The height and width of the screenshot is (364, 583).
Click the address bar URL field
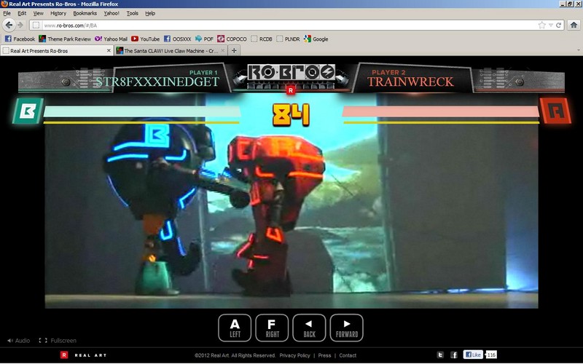pyautogui.click(x=290, y=25)
